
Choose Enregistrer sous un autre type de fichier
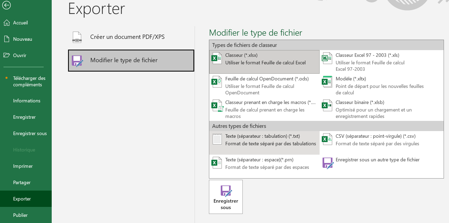[x=381, y=166]
